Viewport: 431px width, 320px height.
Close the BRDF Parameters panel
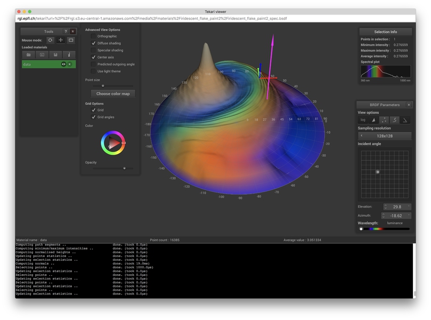click(x=409, y=105)
